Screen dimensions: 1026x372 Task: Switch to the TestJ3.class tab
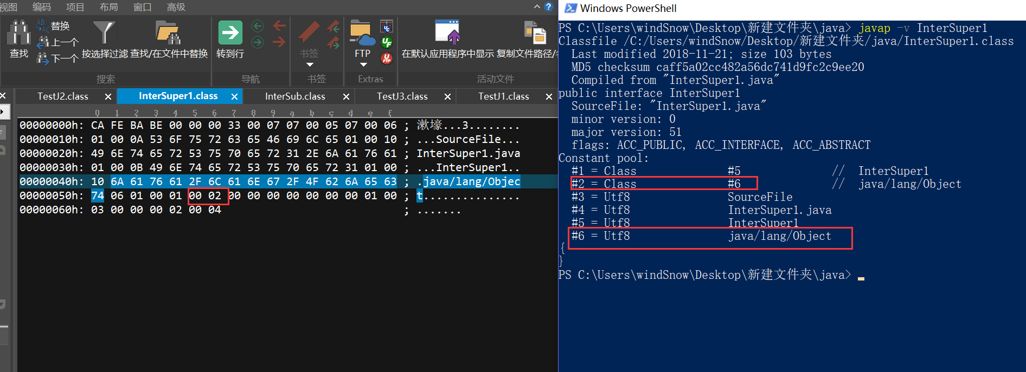pos(402,96)
